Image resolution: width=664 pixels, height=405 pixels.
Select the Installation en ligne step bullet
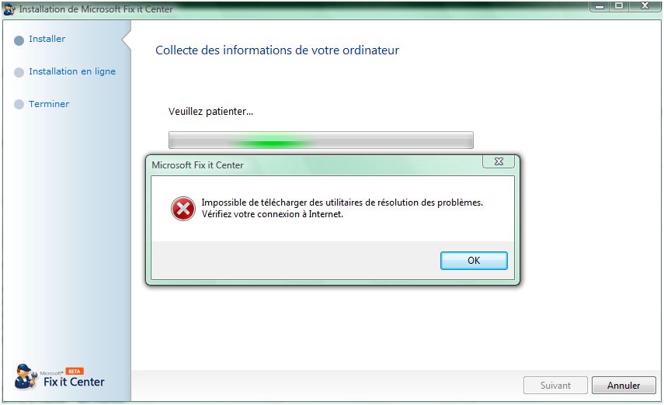[x=19, y=72]
